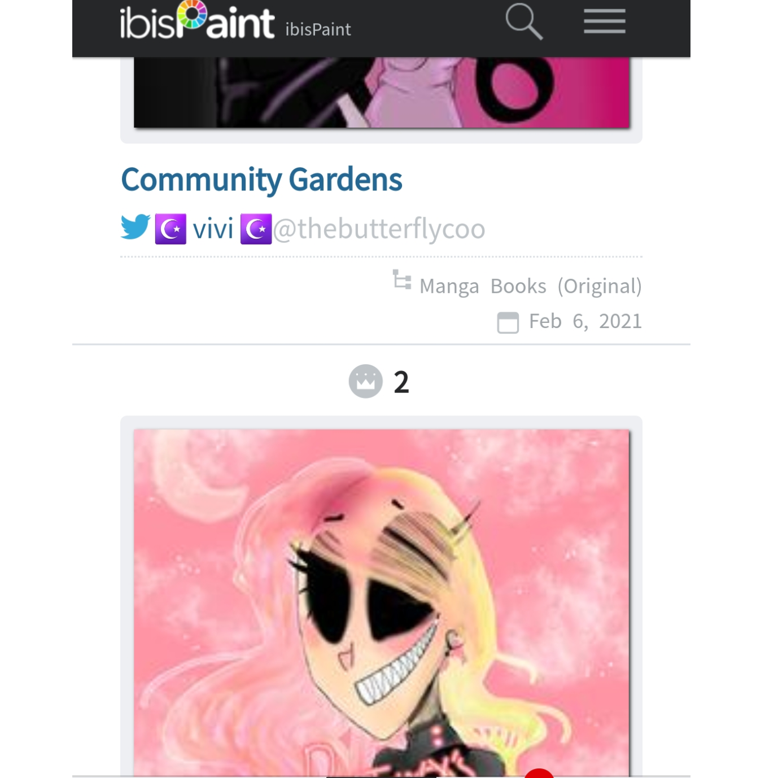Open the Community Gardens artwork title
This screenshot has width=778, height=778.
(x=261, y=180)
